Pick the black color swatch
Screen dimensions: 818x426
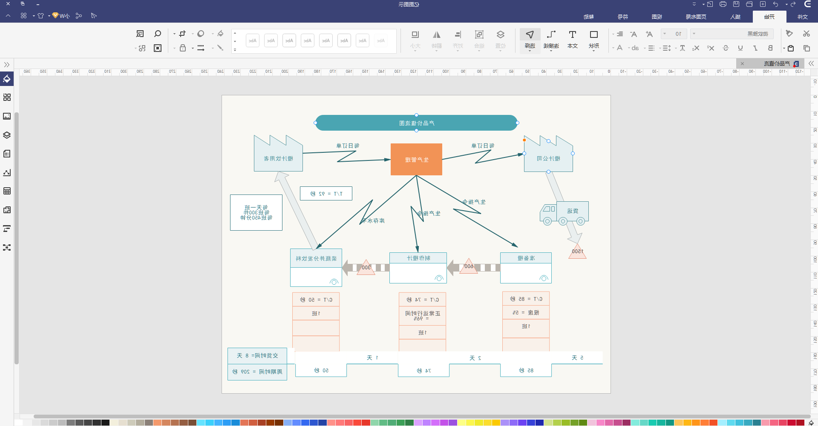coord(105,423)
